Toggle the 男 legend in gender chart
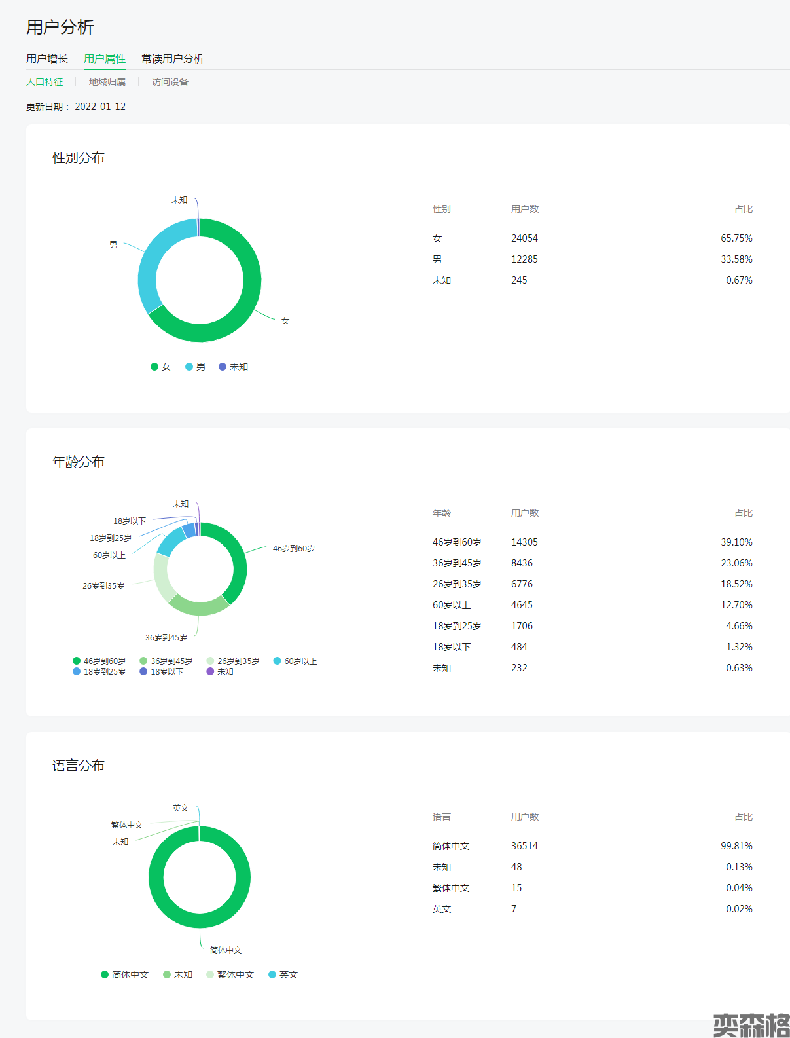 [196, 367]
